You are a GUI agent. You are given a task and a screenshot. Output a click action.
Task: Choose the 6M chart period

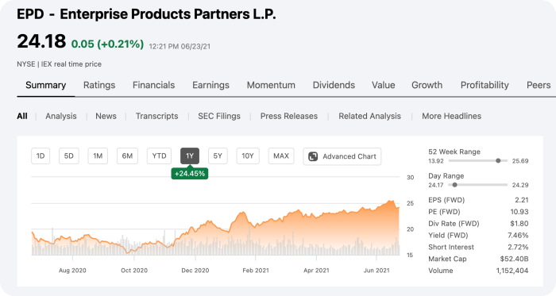click(x=127, y=156)
